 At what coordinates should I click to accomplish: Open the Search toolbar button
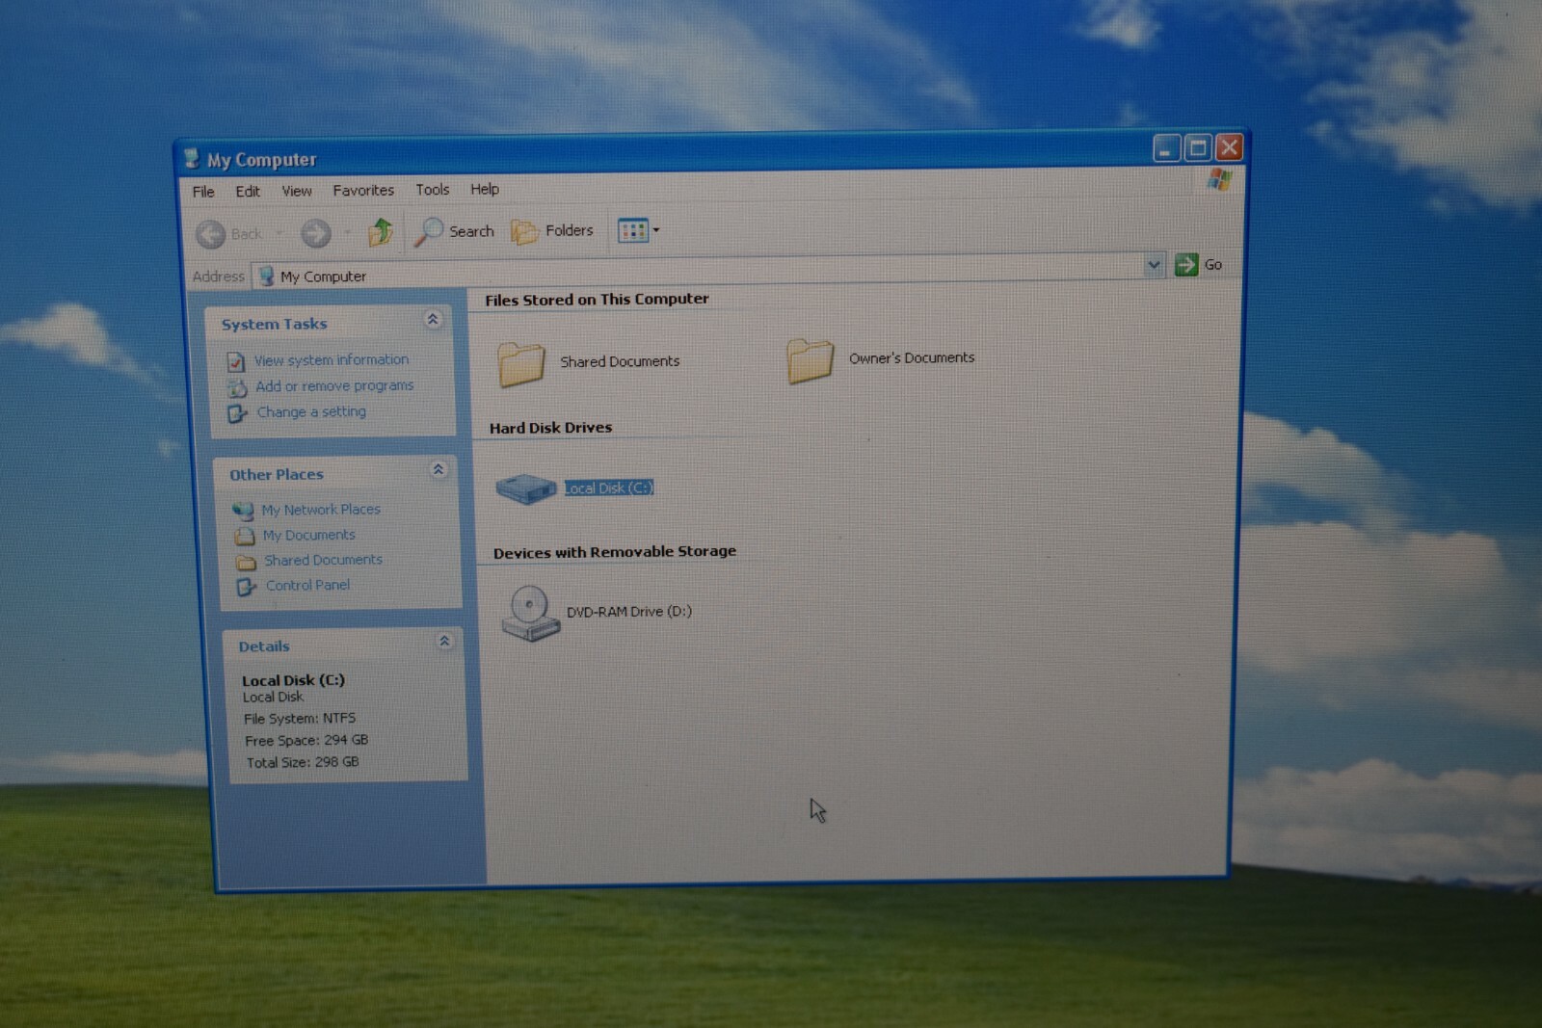[x=454, y=231]
